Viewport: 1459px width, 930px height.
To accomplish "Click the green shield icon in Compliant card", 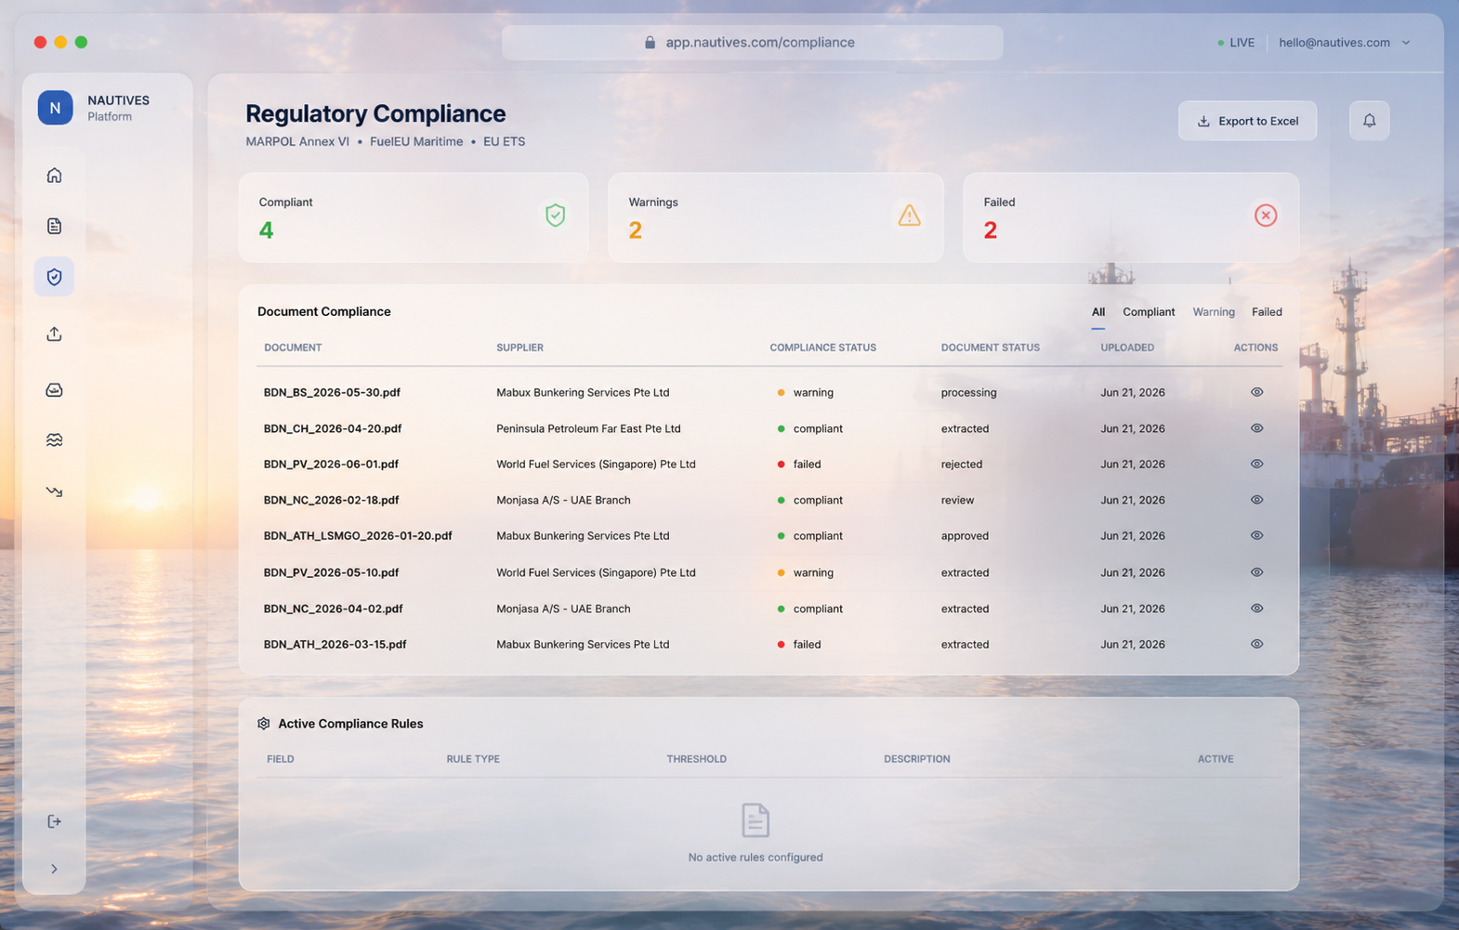I will tap(555, 216).
